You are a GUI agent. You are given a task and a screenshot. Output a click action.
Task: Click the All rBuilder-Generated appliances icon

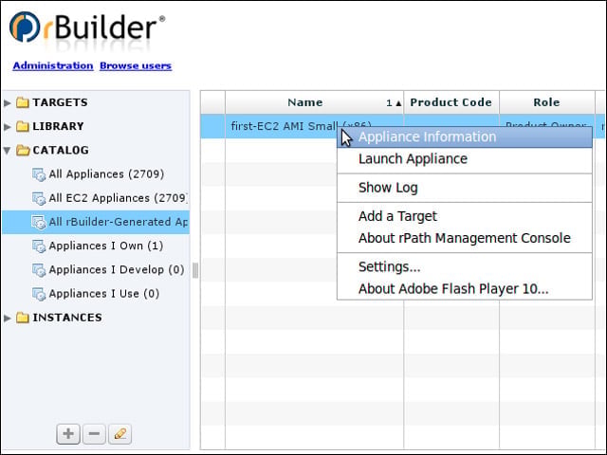pos(39,223)
